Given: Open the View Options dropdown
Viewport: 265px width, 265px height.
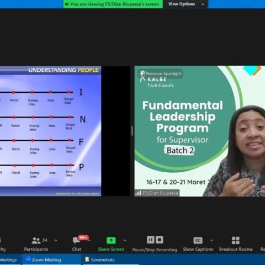Looking at the screenshot, I should [x=186, y=4].
